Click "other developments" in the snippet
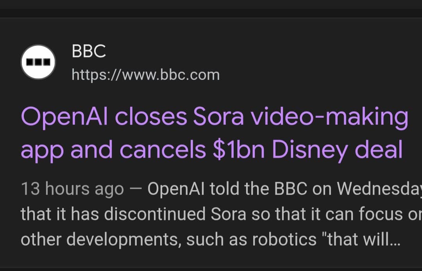The image size is (422, 271). click(x=100, y=240)
